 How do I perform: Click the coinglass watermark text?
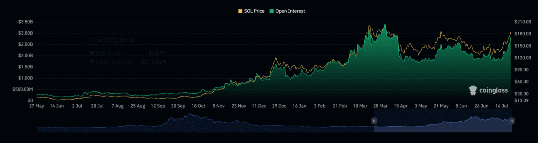(x=493, y=91)
